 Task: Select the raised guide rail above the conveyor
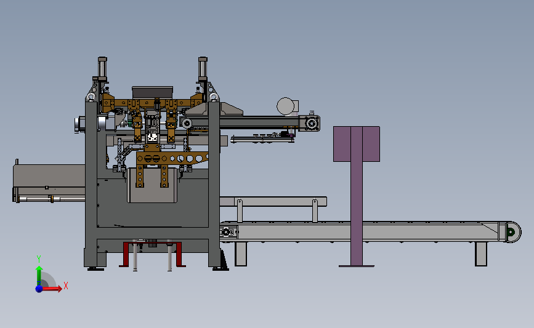pyautogui.click(x=273, y=201)
